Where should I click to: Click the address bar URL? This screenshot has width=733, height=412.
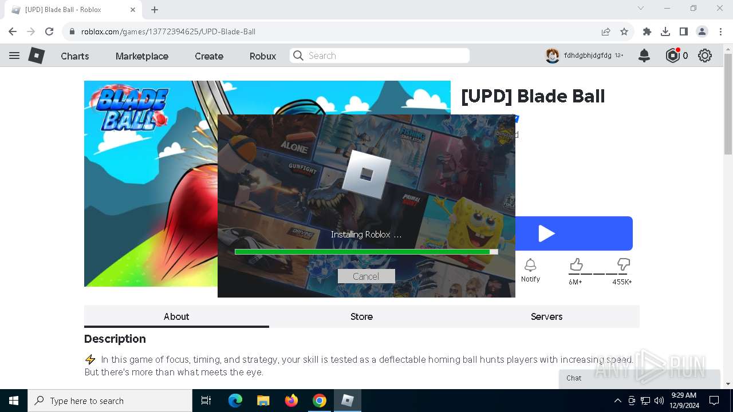pos(168,31)
